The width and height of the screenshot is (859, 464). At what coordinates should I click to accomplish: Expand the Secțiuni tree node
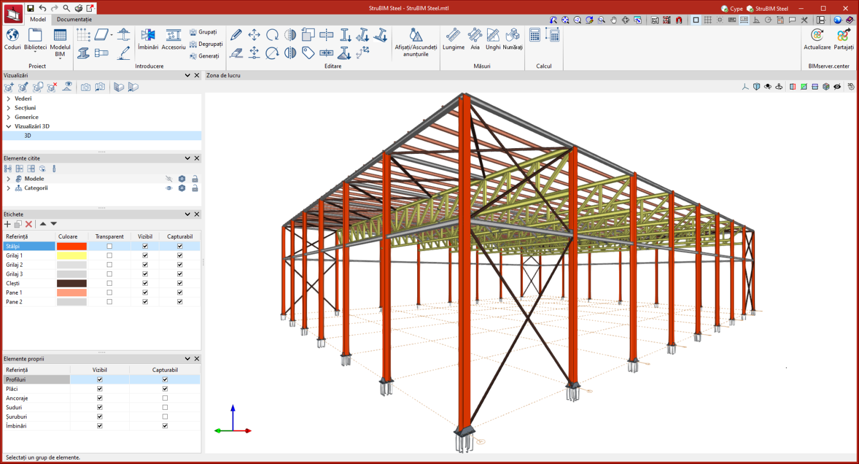coord(8,108)
